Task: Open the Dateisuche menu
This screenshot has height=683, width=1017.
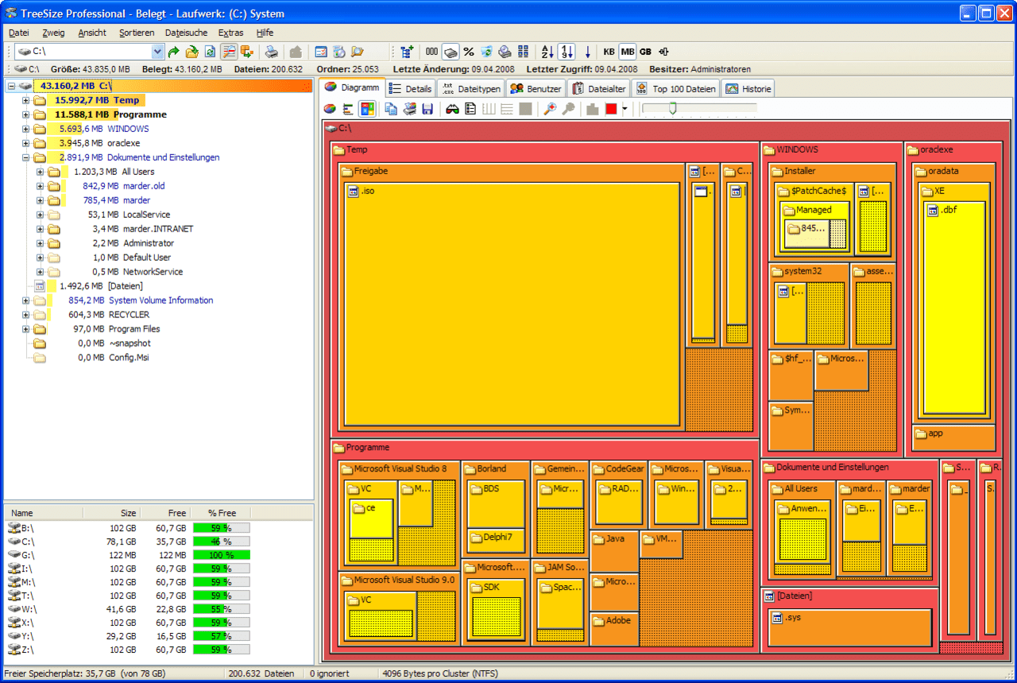Action: click(186, 33)
